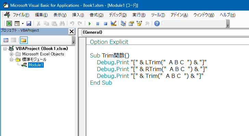This screenshot has width=249, height=136.
Task: Open the ヘルプ(H) menu
Action: tap(227, 15)
